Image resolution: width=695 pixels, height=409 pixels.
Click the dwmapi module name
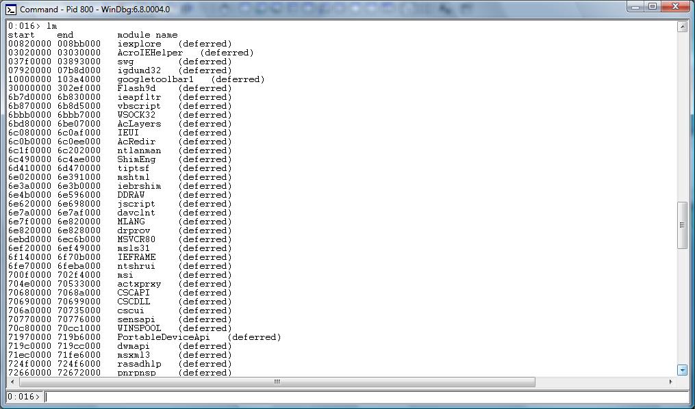point(134,346)
